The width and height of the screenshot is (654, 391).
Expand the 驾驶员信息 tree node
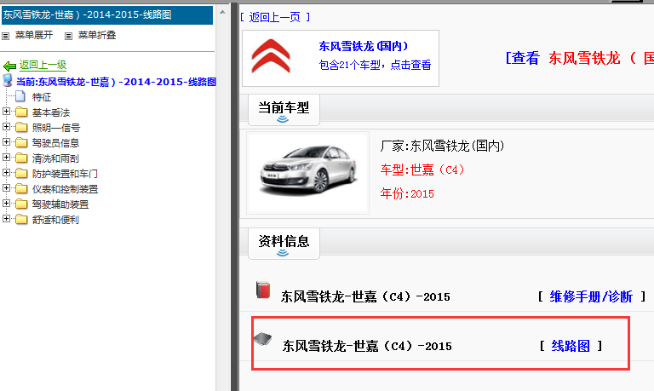point(6,142)
